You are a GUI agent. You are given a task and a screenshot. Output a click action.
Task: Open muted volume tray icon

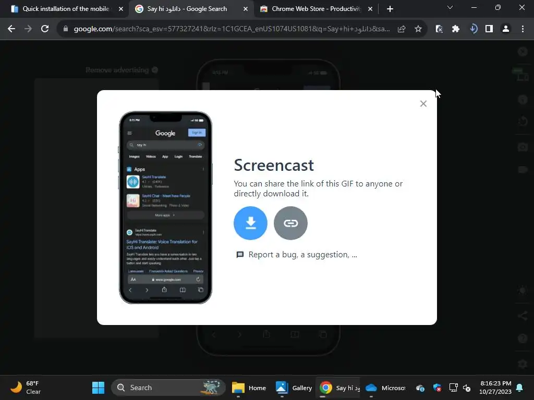[467, 387]
